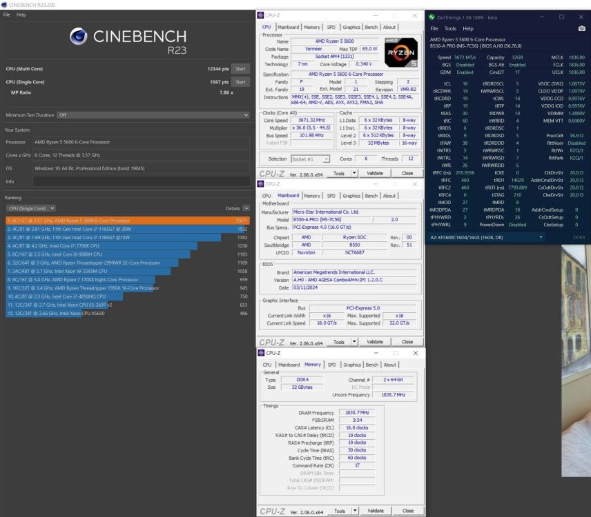Click the Tools button in the CPU-Z Memory window

pos(340,511)
